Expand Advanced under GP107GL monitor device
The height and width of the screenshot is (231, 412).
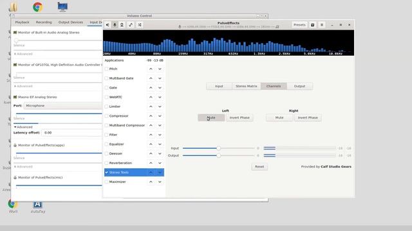[x=23, y=86]
